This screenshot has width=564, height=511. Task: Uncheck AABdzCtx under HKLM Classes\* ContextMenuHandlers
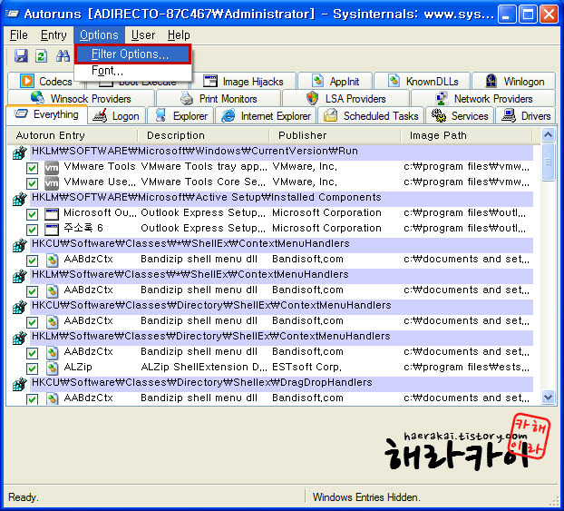pyautogui.click(x=32, y=291)
